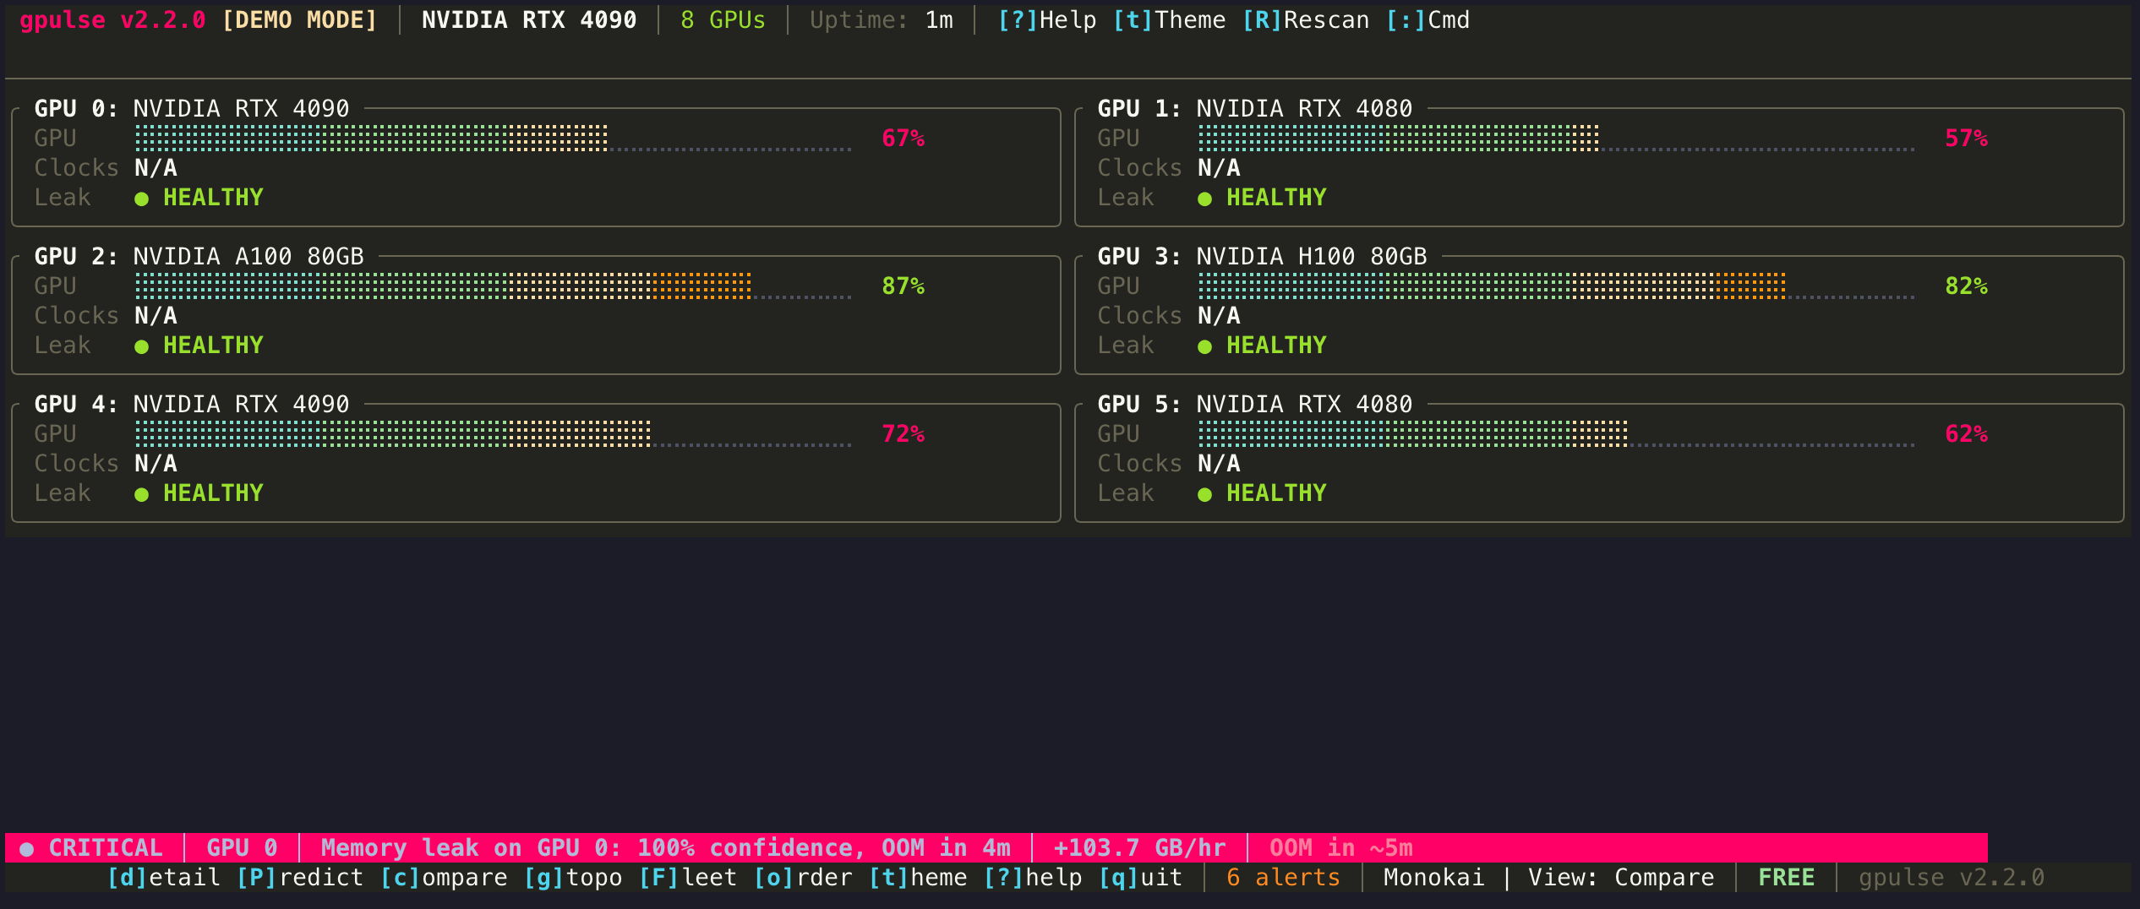Image resolution: width=2140 pixels, height=909 pixels.
Task: Click the green HEALTHY dot on GPU 0
Action: 142,198
